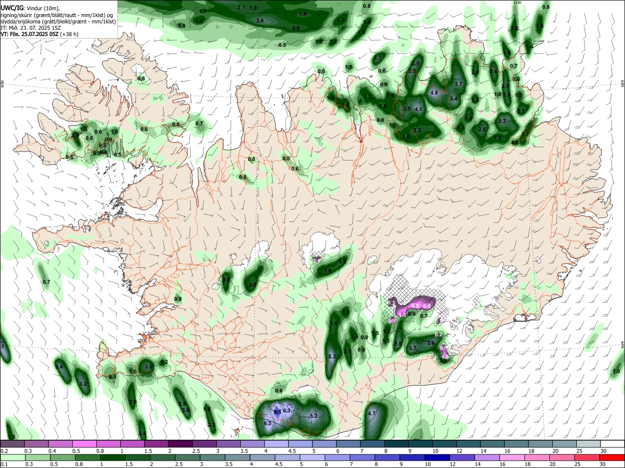Click the 'rigning/skúrir' legend description line

(57, 15)
